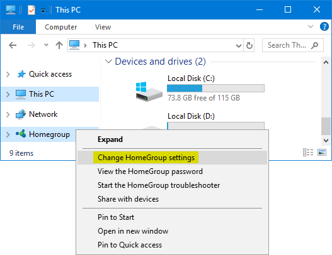This screenshot has height=255, width=332.
Task: Expand the ribbon using chevron
Action: [x=310, y=26]
